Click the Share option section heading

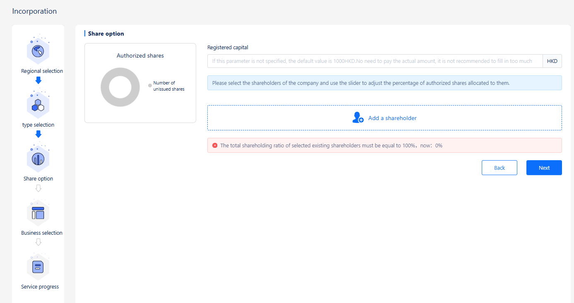pos(106,34)
